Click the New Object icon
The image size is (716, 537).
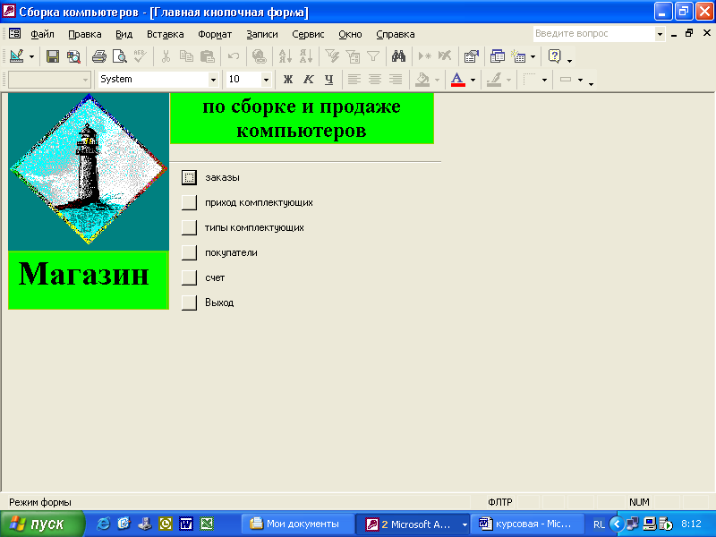518,56
